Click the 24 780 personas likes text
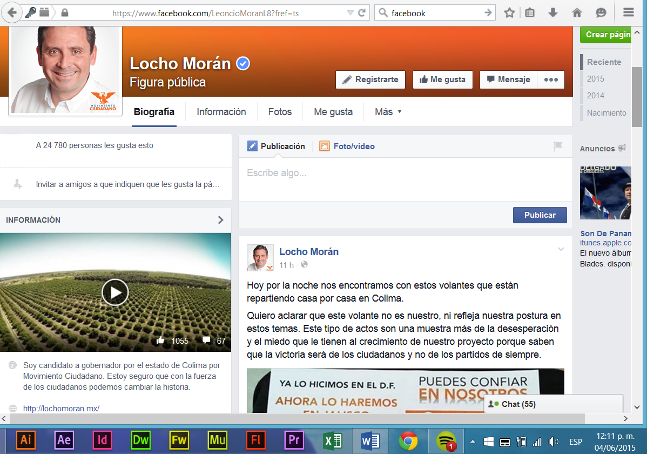This screenshot has height=454, width=647. 95,145
